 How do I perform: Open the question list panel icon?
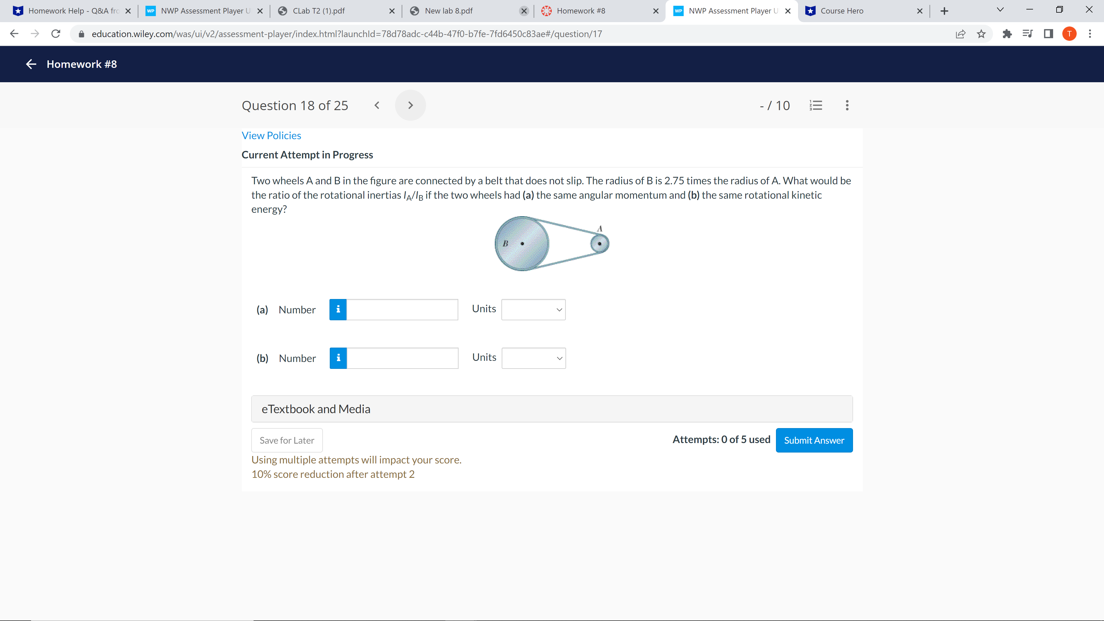pos(816,105)
